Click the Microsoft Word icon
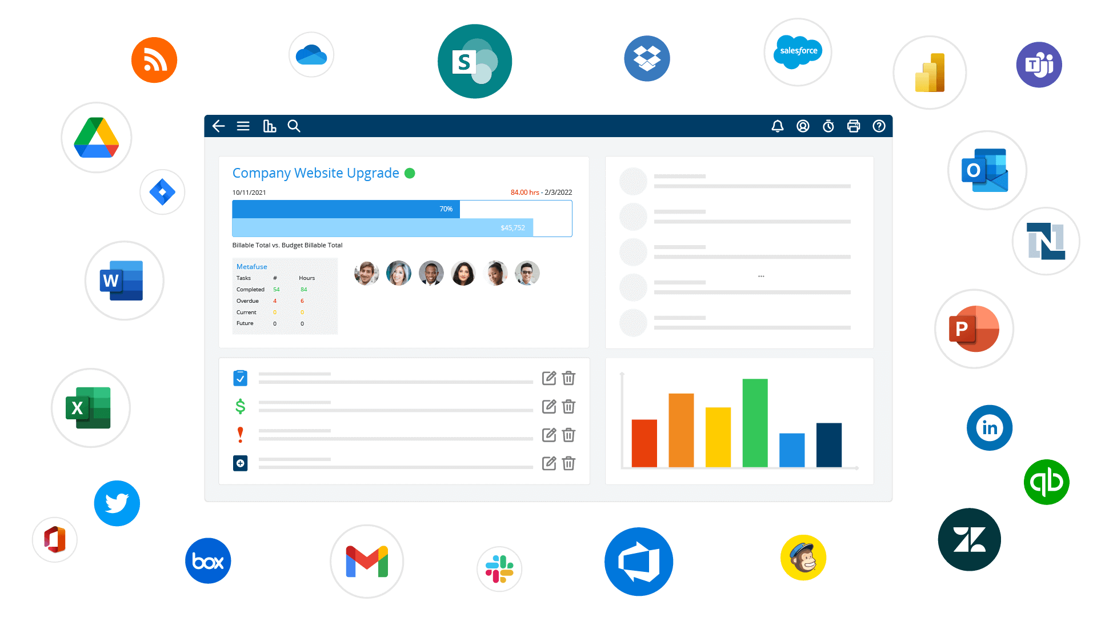This screenshot has height=617, width=1097. 125,281
